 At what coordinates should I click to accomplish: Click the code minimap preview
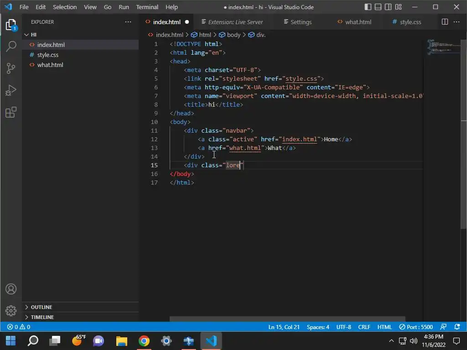(x=443, y=47)
